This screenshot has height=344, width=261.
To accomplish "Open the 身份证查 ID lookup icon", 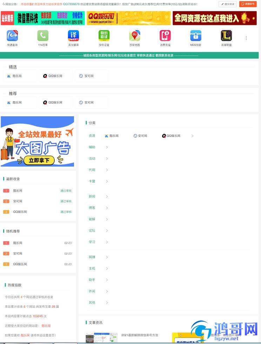I will click(104, 35).
